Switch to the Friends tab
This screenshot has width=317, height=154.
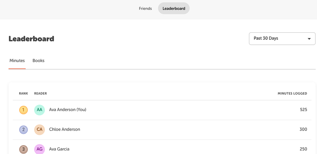(145, 9)
